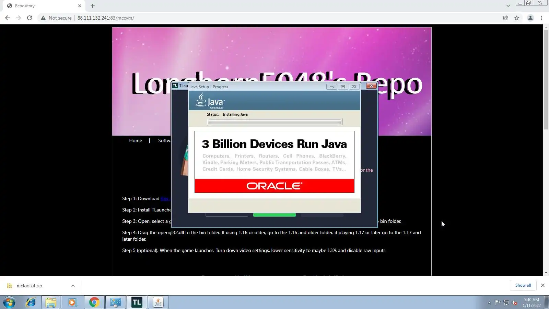Click the Step 4 opengl32.dll instruction text
This screenshot has width=549, height=309.
click(x=271, y=236)
